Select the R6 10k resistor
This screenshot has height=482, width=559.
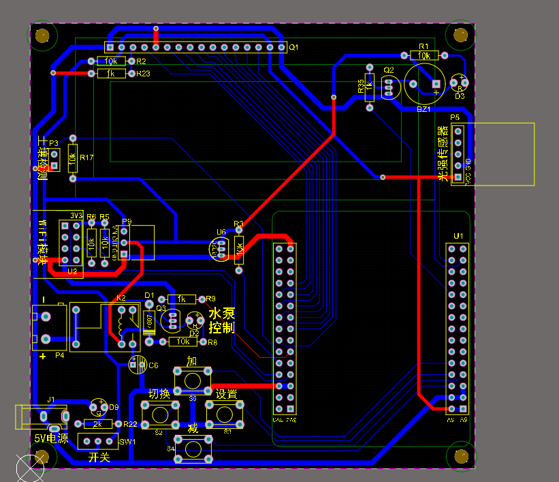92,243
